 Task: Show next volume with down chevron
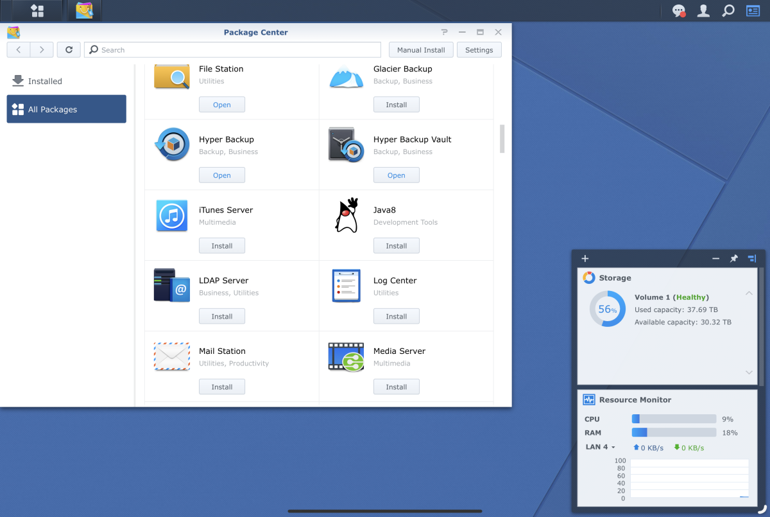click(x=749, y=372)
